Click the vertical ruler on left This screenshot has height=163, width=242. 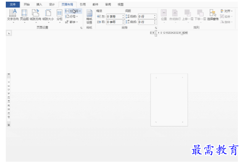coord(9,100)
